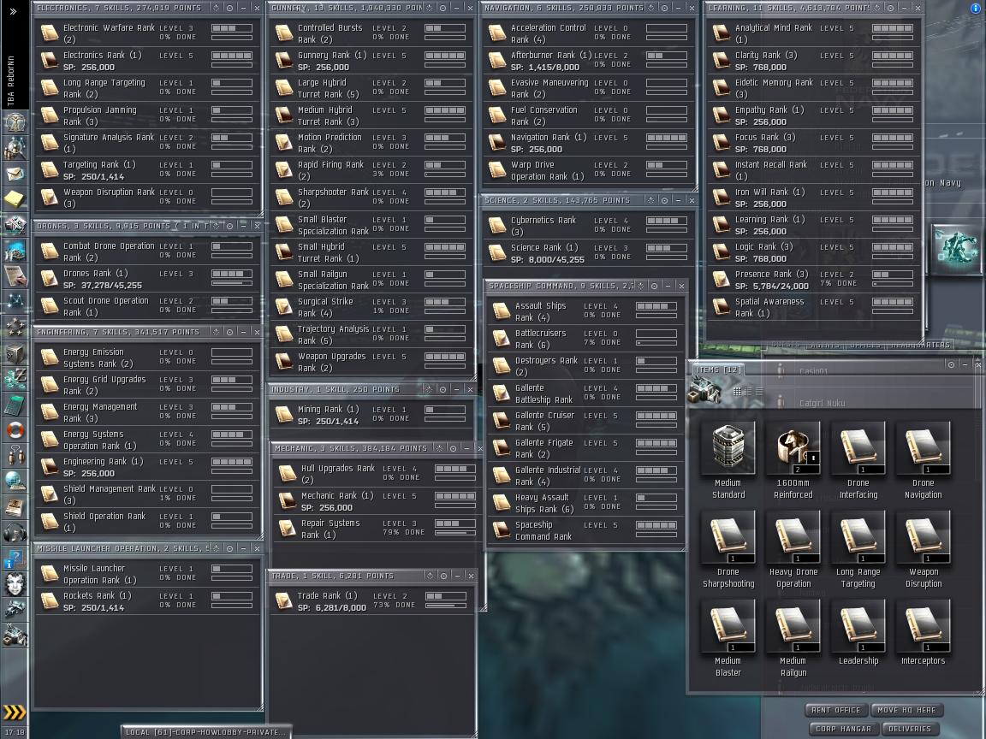The height and width of the screenshot is (739, 986).
Task: Click the station hangar icon in Items window
Action: tap(704, 391)
